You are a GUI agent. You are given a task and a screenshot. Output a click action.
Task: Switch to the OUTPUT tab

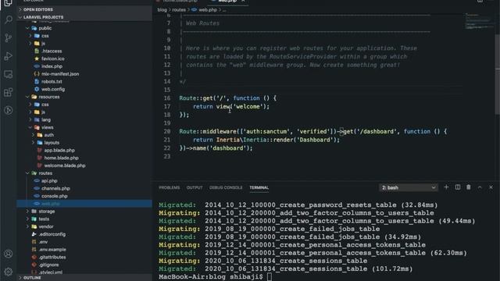point(195,187)
